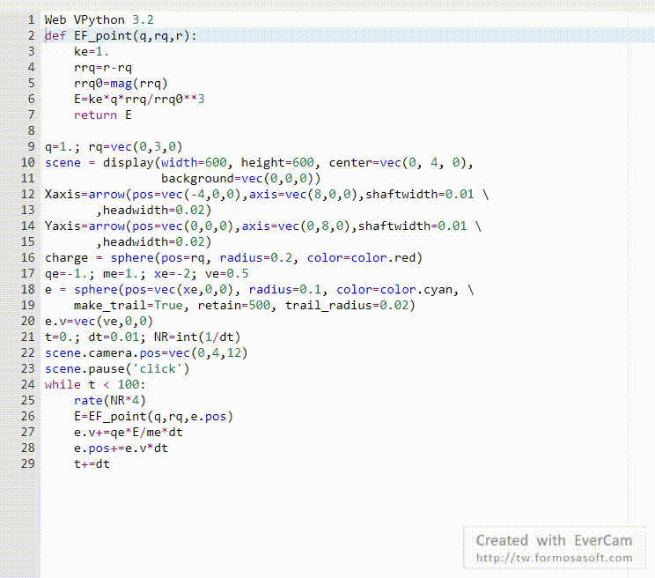Click ',headwidth=0.02)' on line 13

(x=154, y=211)
